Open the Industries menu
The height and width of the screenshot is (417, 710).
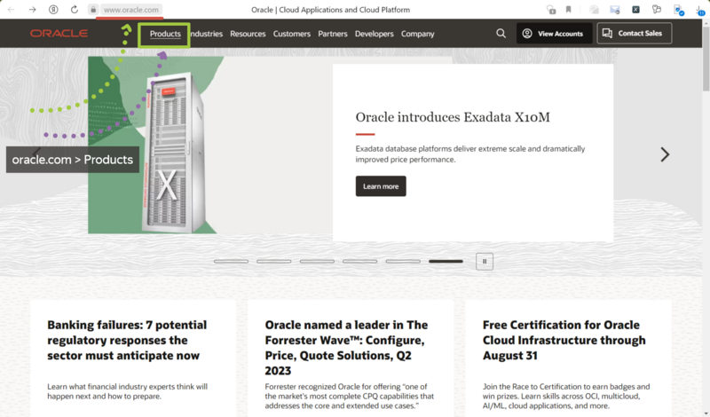206,34
